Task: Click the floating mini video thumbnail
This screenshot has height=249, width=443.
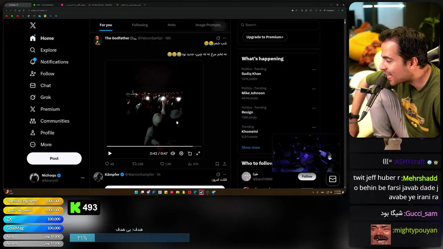Action: tap(306, 153)
